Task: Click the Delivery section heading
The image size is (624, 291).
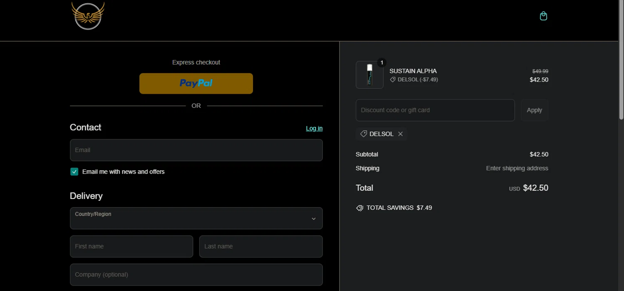Action: [86, 196]
